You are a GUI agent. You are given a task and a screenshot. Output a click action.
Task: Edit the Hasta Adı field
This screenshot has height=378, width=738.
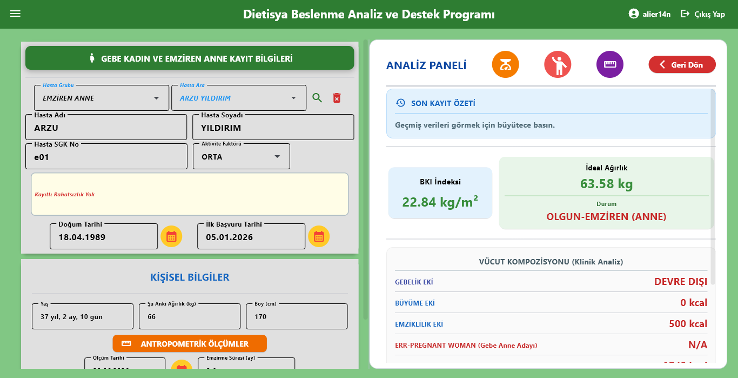click(106, 128)
